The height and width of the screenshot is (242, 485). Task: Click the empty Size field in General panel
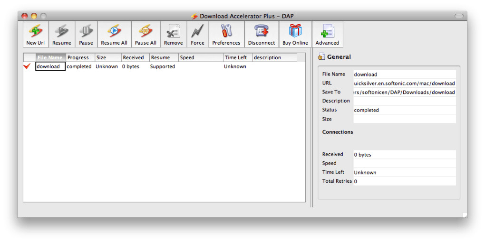(x=405, y=119)
